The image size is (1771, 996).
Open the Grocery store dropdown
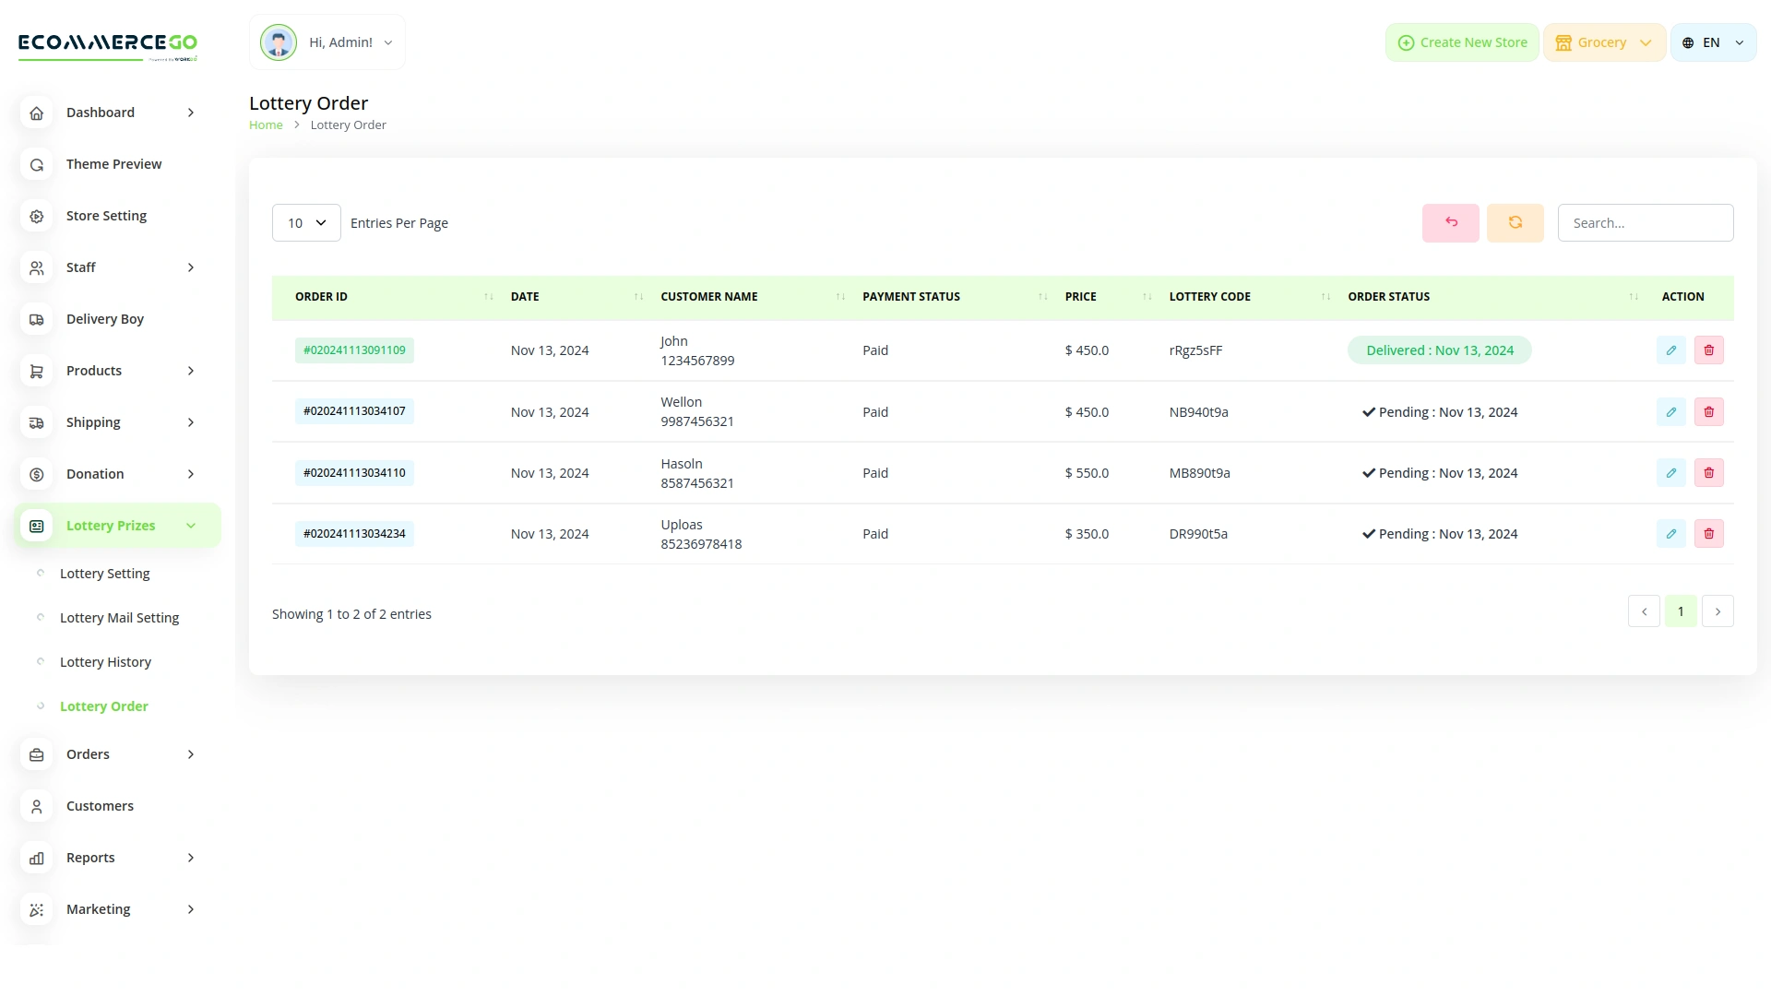point(1603,42)
